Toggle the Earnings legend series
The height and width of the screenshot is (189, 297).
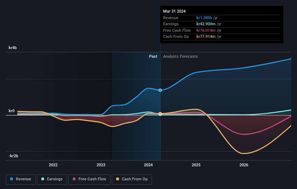[52, 179]
